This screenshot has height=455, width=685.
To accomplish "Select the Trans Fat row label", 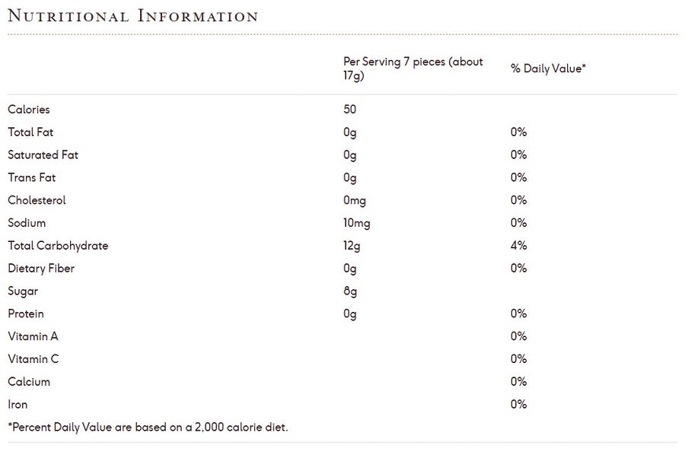I will click(31, 177).
